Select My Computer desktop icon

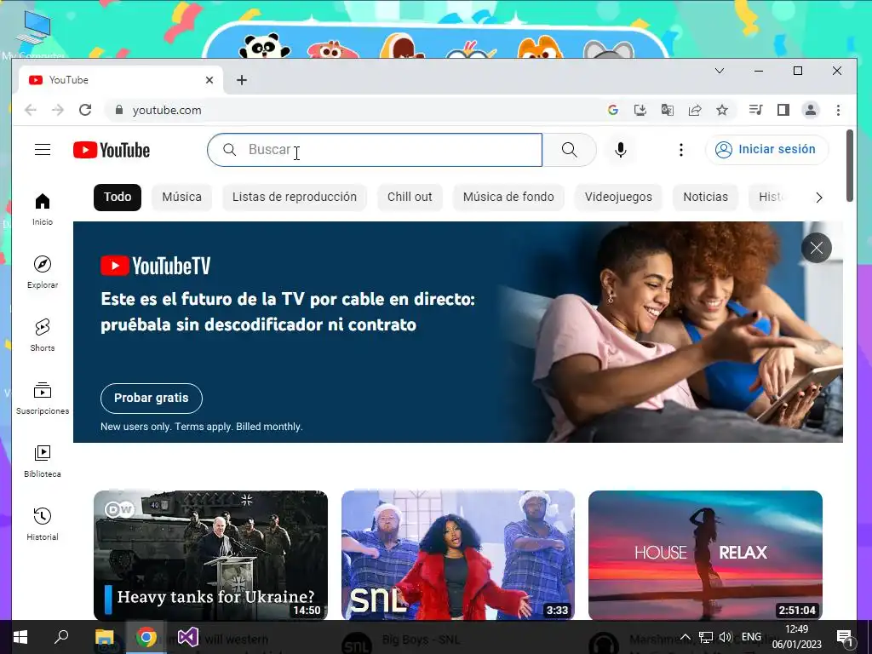[x=33, y=34]
